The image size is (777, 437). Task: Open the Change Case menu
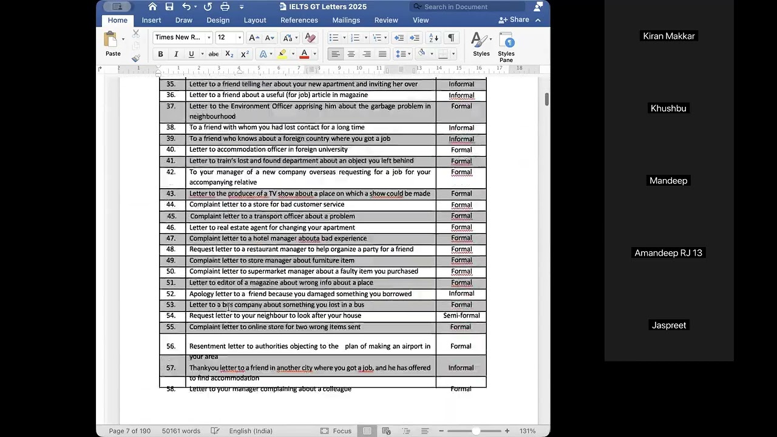(290, 38)
